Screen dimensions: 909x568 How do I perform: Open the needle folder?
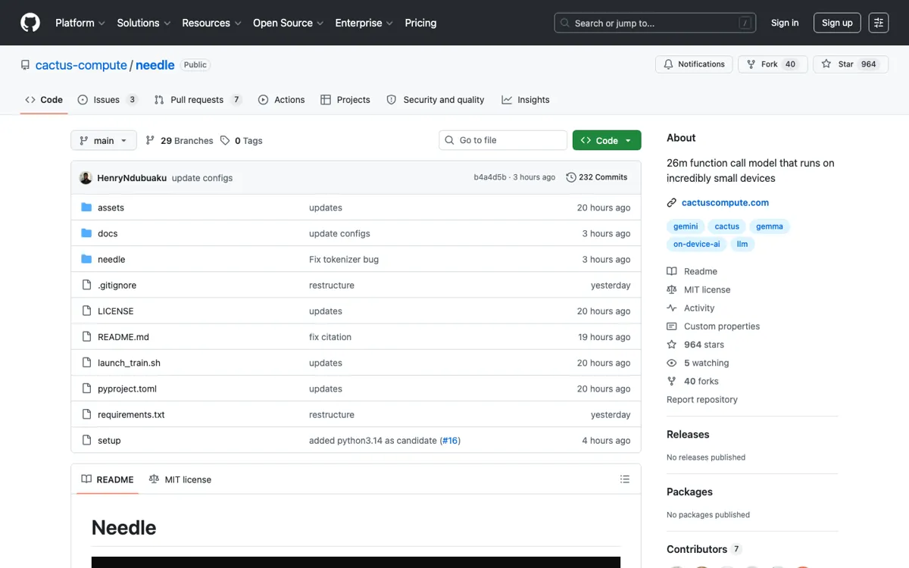(111, 259)
